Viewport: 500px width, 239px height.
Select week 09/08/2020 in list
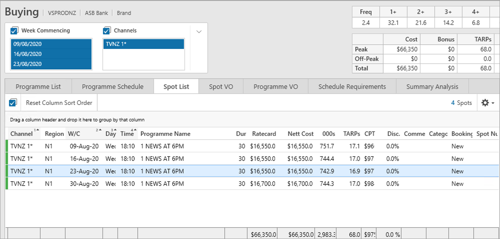51,44
